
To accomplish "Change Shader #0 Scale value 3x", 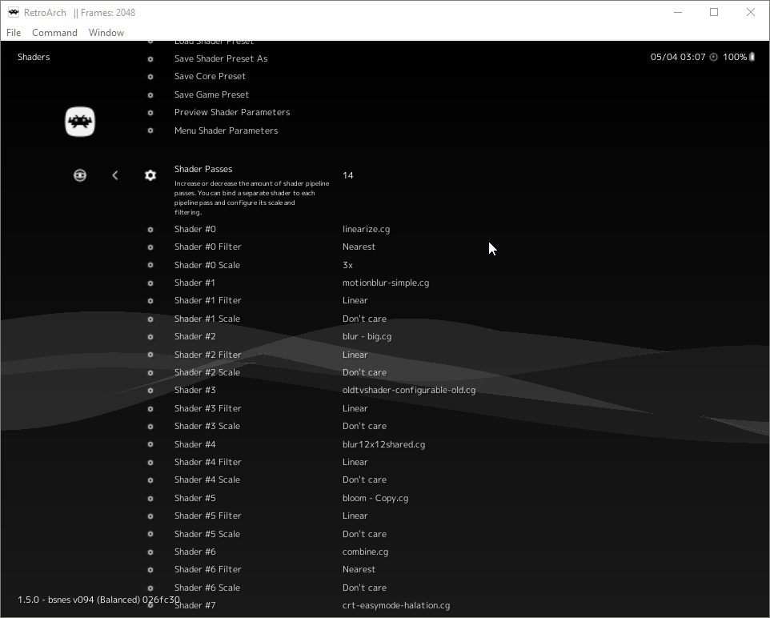I will [347, 265].
